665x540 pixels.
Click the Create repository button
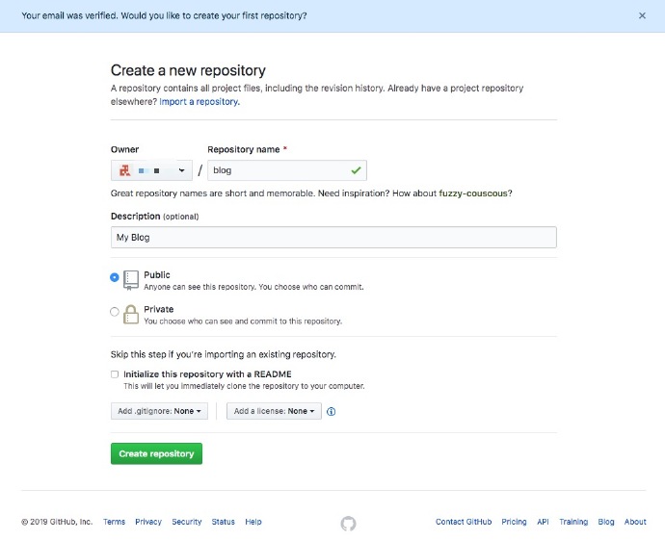pyautogui.click(x=156, y=453)
